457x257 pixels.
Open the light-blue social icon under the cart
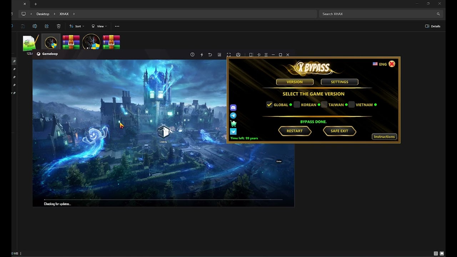[233, 131]
